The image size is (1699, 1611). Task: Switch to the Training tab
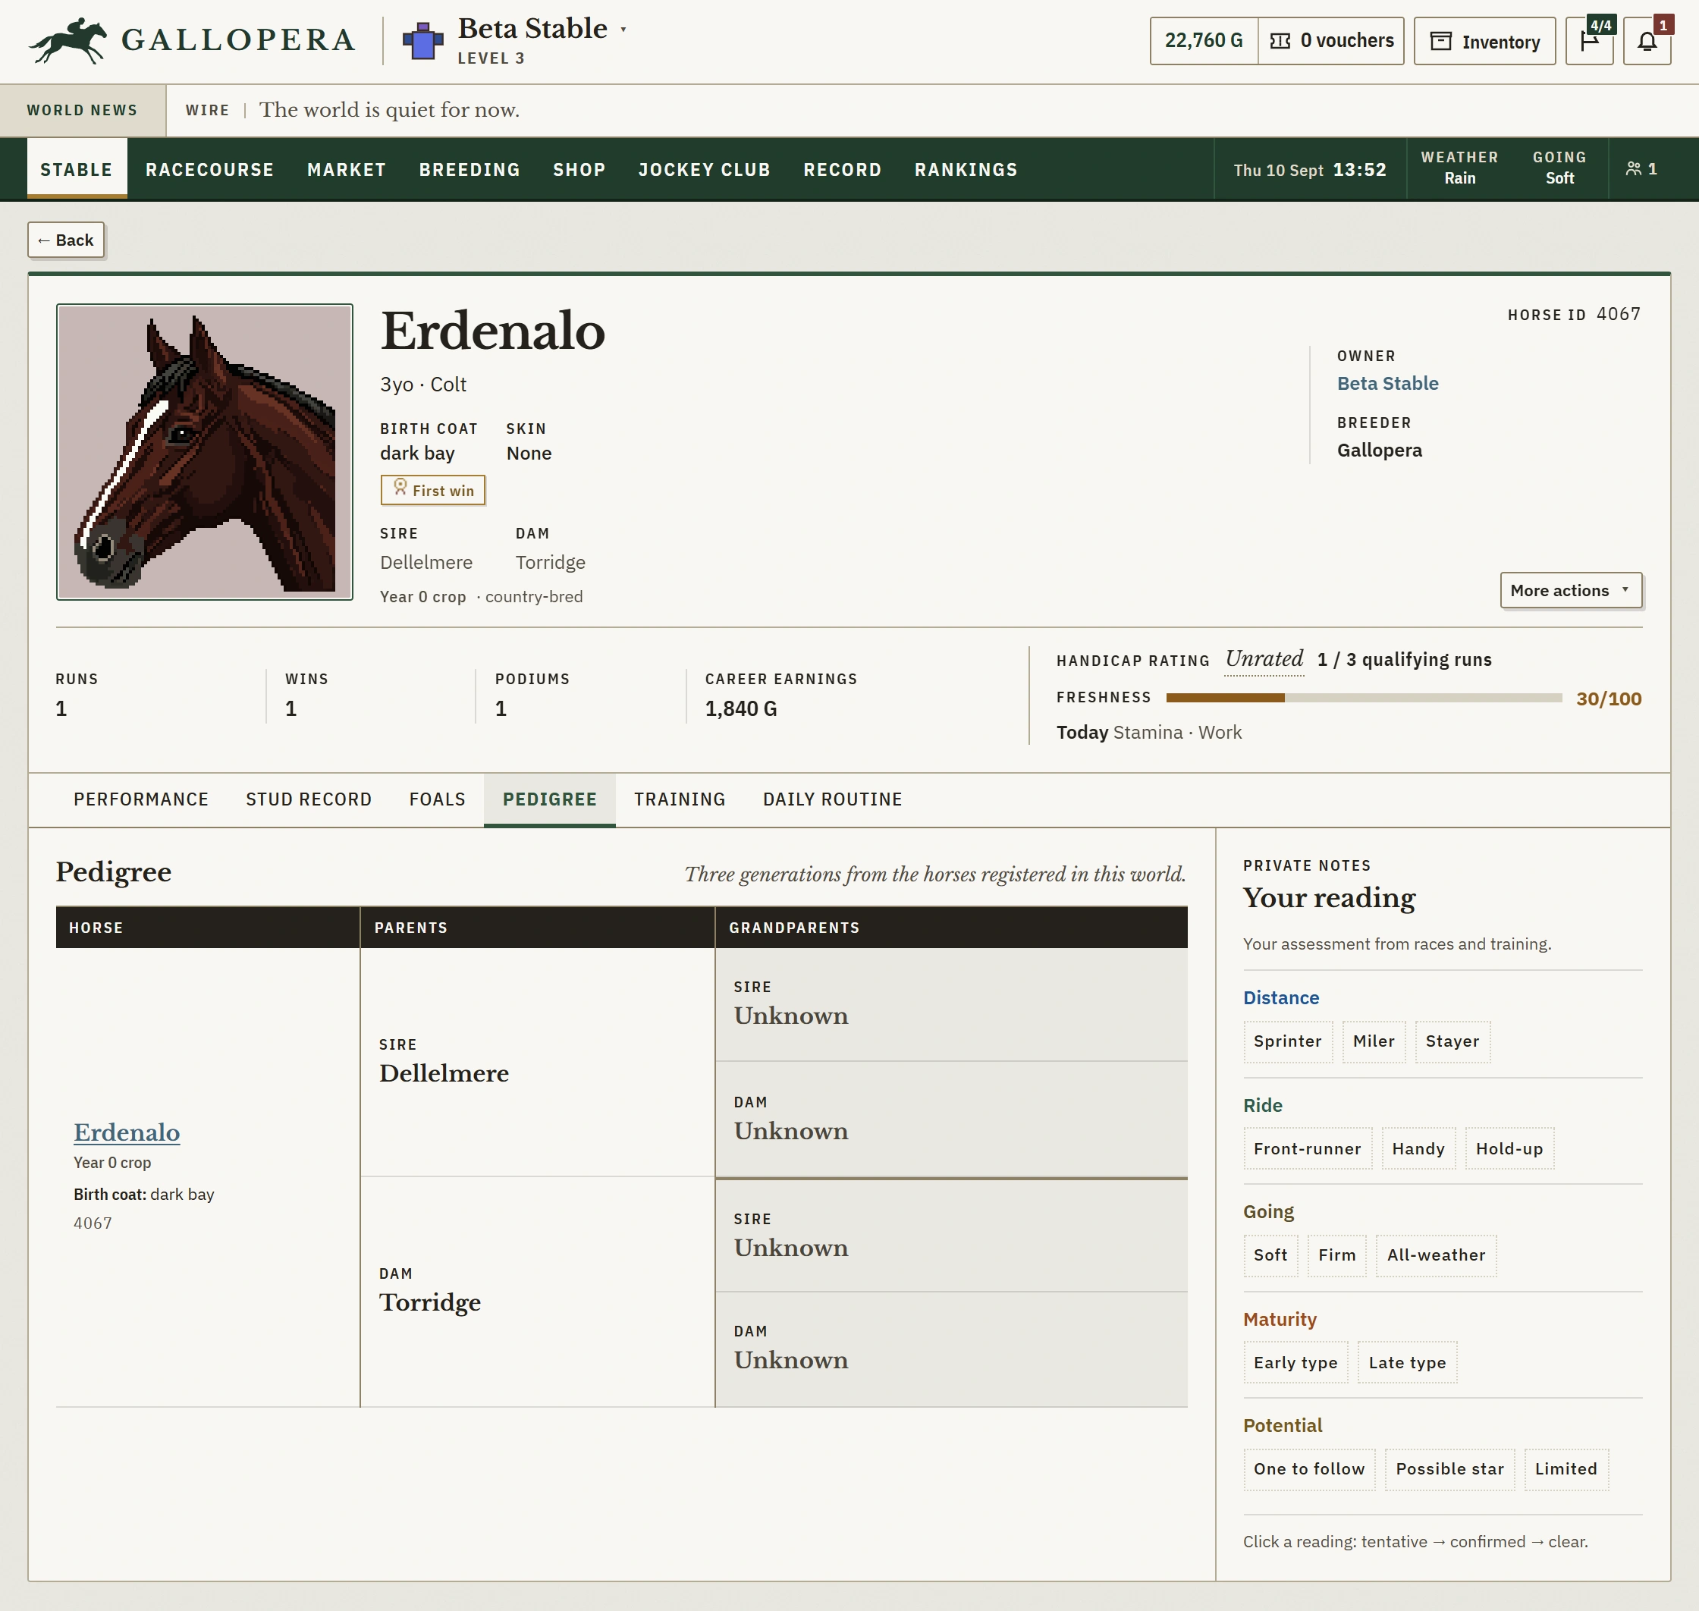click(680, 799)
